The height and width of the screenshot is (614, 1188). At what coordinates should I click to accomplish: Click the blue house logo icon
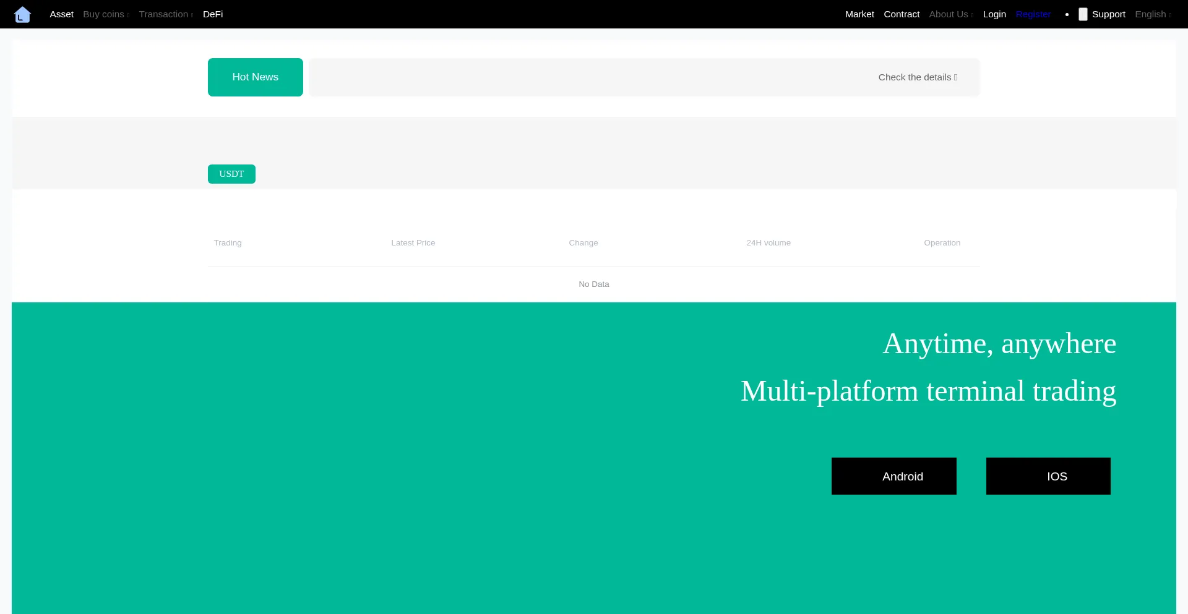[22, 14]
